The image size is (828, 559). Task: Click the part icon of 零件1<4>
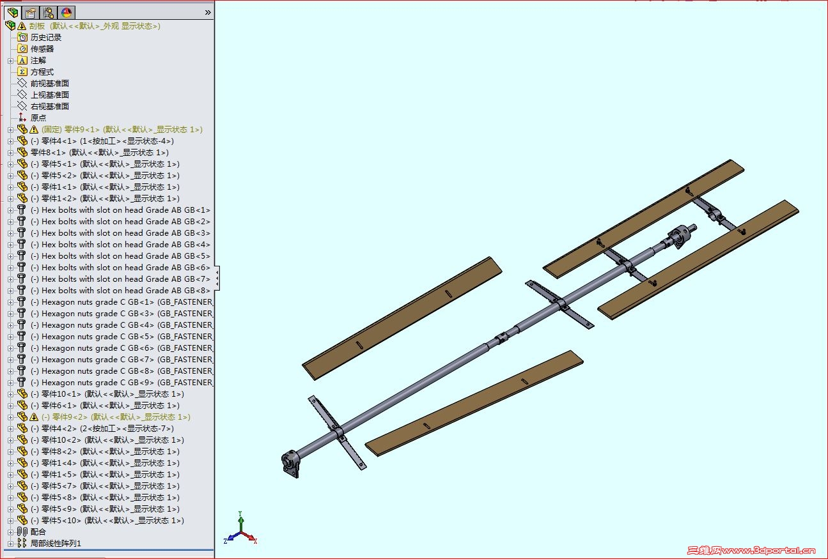tap(22, 463)
